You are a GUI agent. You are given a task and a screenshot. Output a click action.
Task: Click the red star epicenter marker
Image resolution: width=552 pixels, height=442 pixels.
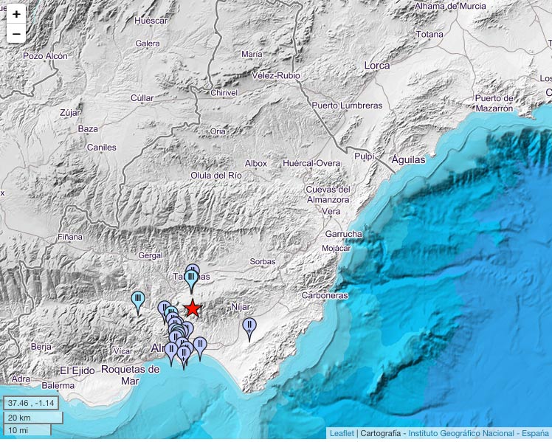[193, 308]
